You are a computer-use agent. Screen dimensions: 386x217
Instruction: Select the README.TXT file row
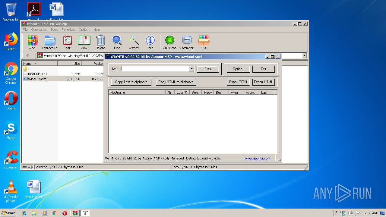pyautogui.click(x=63, y=74)
